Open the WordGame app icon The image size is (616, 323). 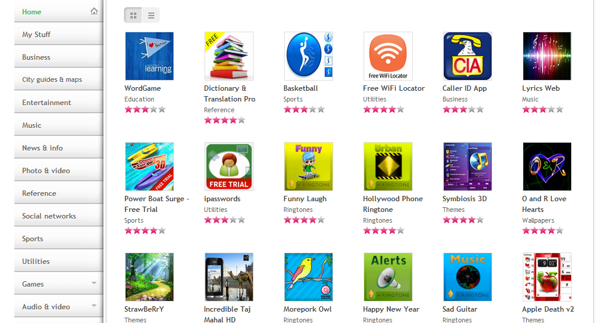pyautogui.click(x=150, y=56)
